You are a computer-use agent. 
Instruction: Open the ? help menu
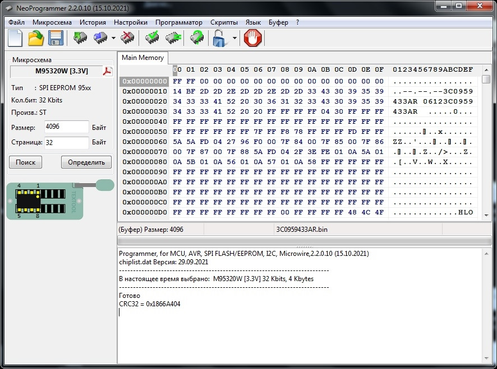pos(297,22)
